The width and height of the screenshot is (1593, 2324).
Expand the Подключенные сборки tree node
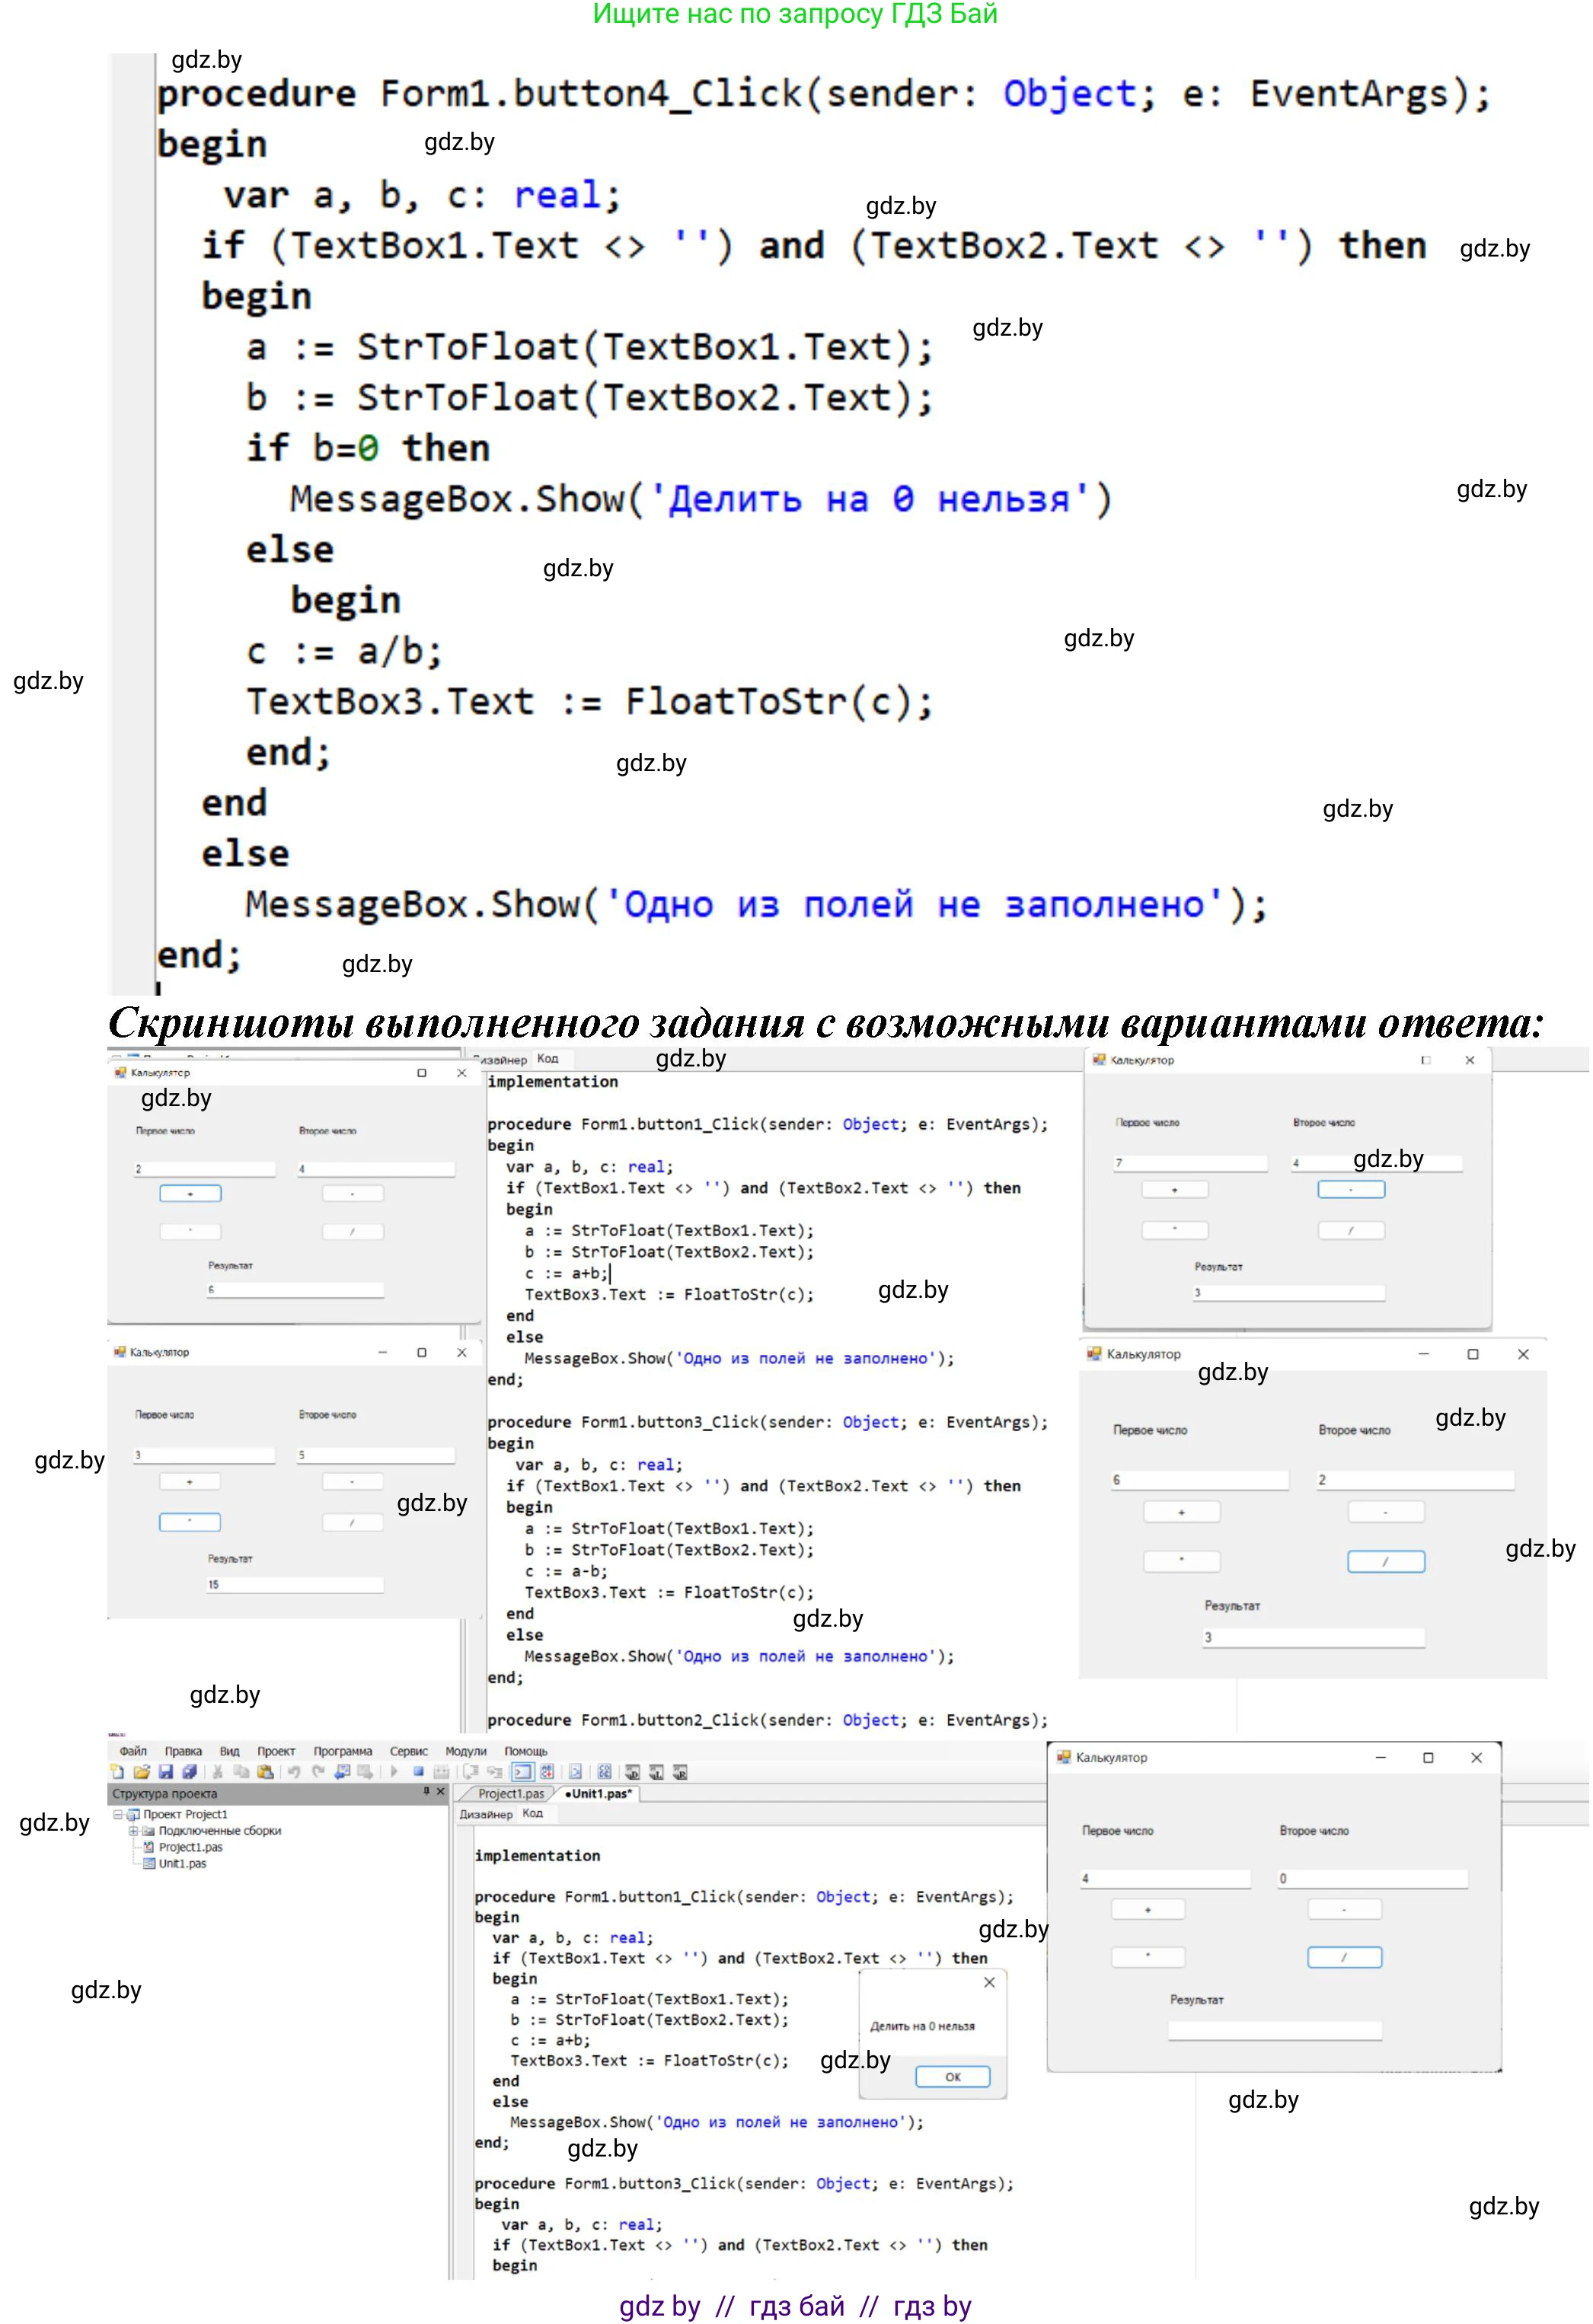(133, 1831)
